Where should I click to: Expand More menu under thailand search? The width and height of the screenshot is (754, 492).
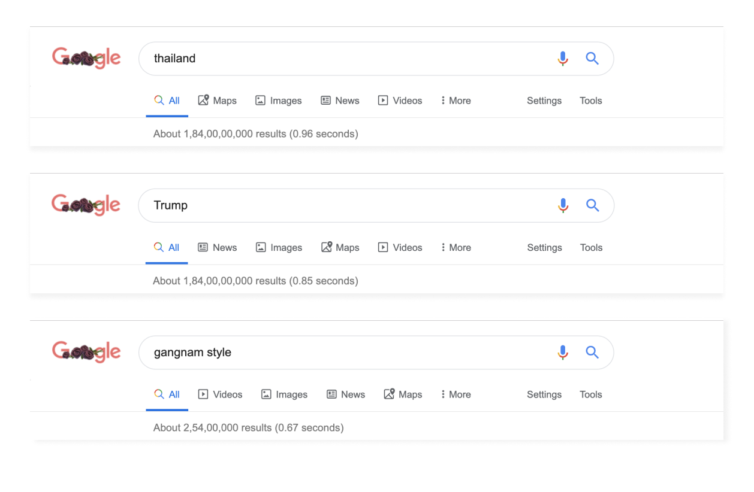(x=456, y=101)
